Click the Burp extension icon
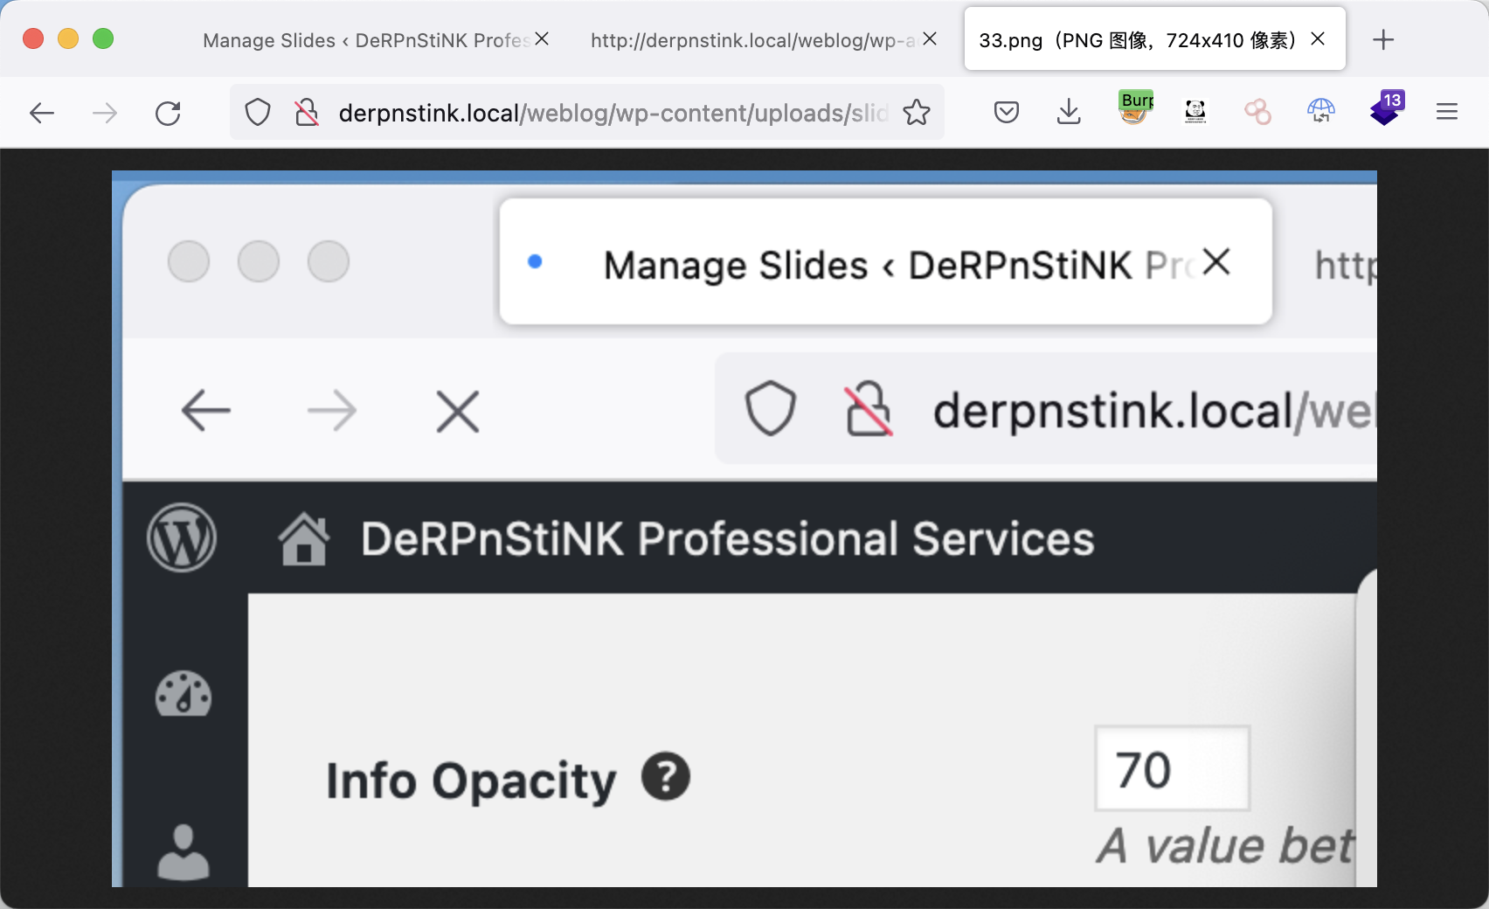This screenshot has height=909, width=1489. click(1135, 109)
